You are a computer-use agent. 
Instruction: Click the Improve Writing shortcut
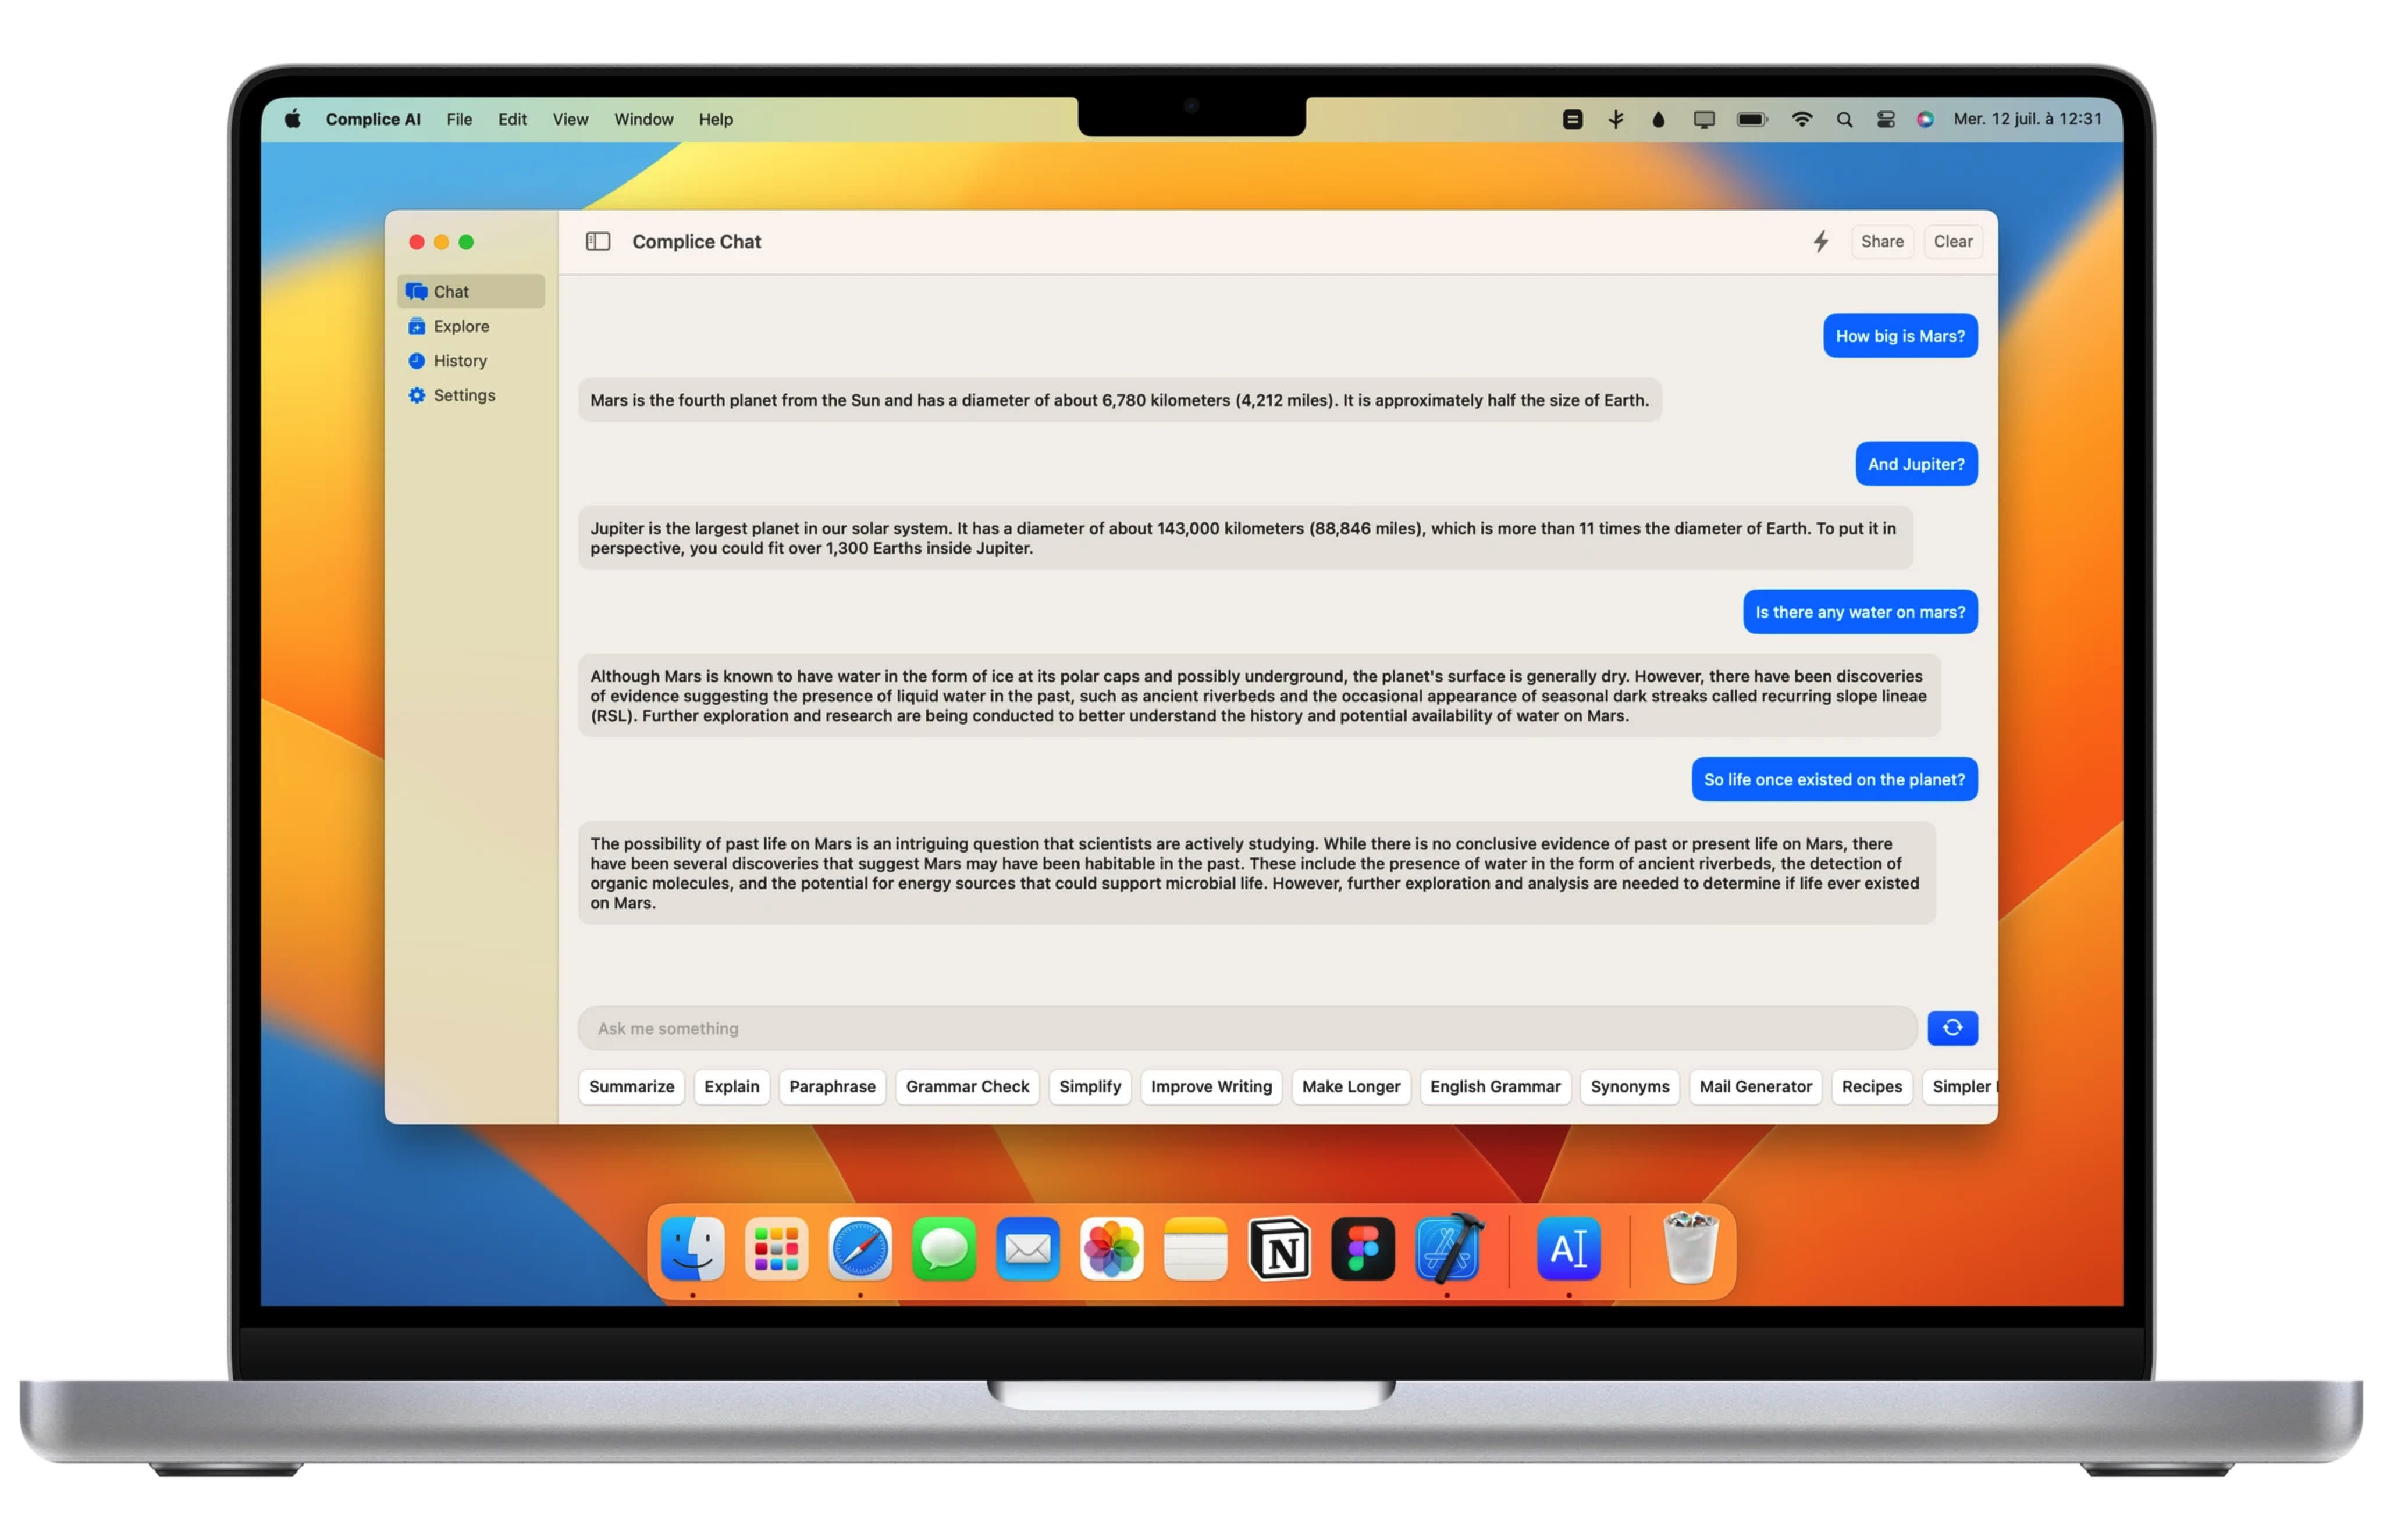(1211, 1085)
